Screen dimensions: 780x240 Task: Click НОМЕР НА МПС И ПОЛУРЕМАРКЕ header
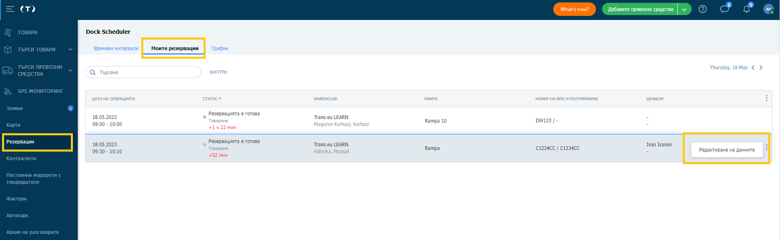click(566, 99)
